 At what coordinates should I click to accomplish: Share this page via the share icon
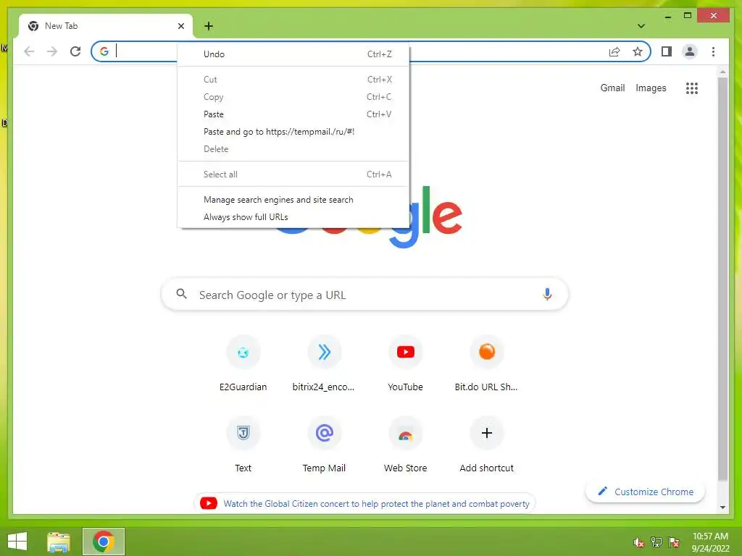614,51
